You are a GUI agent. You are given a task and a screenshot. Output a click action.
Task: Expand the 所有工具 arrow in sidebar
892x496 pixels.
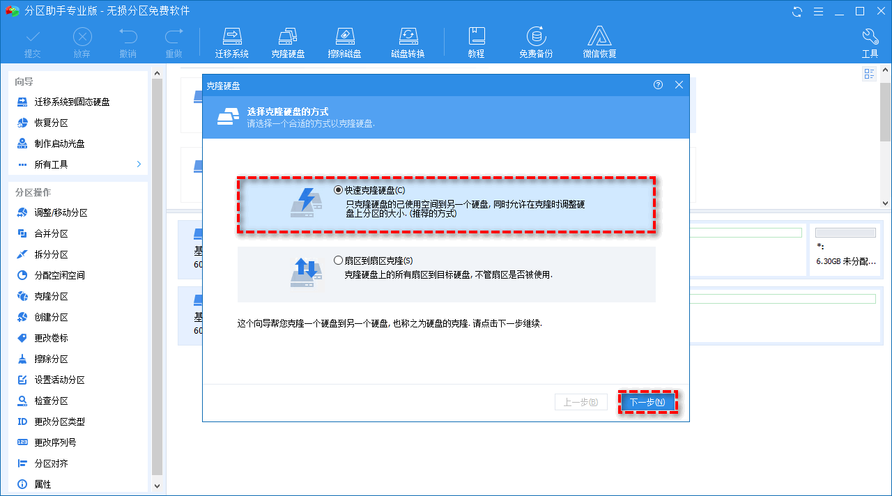(139, 164)
